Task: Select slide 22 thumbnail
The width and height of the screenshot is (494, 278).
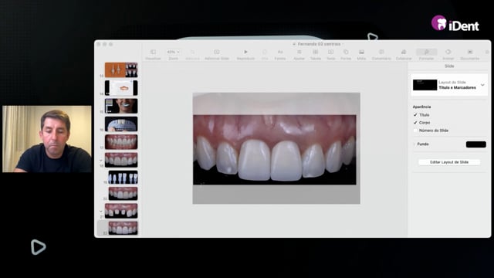Action: click(123, 228)
